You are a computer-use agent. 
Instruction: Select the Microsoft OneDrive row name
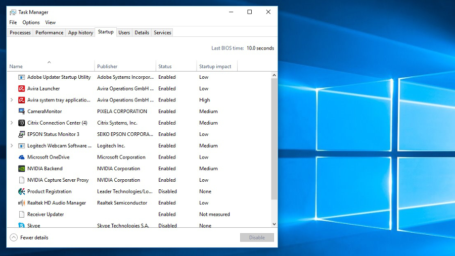click(49, 157)
